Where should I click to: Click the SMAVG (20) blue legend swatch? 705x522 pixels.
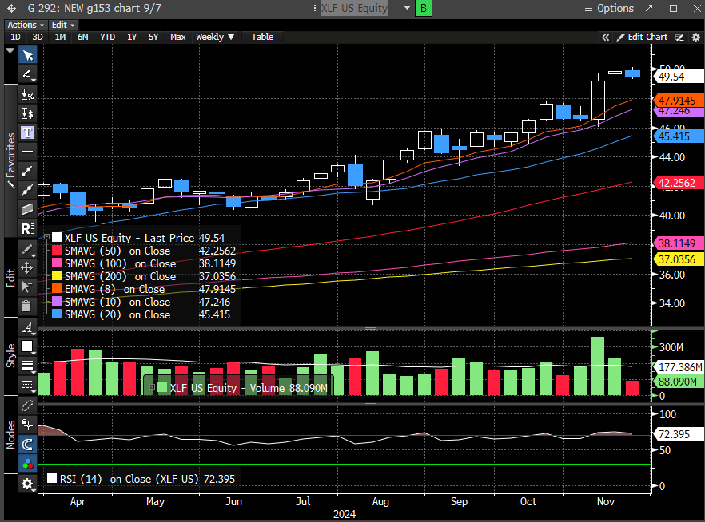[x=57, y=314]
